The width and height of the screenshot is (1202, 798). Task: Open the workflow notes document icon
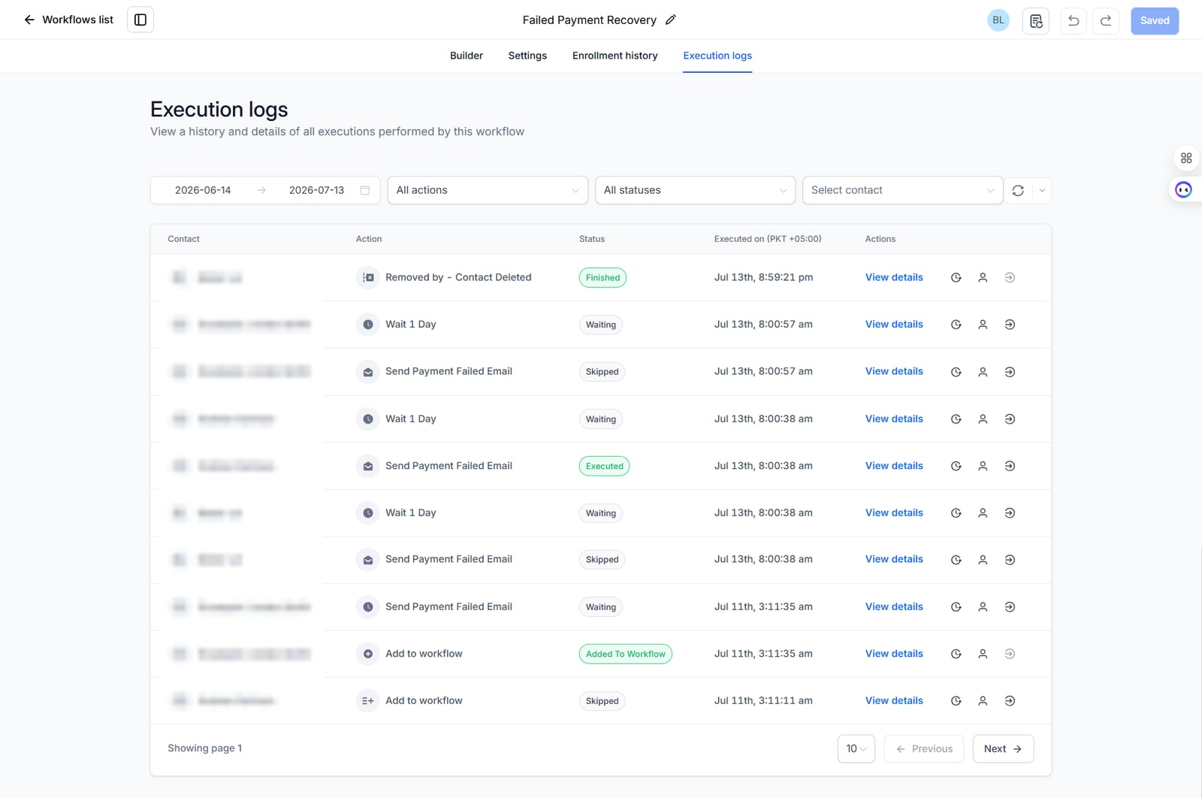point(1036,21)
